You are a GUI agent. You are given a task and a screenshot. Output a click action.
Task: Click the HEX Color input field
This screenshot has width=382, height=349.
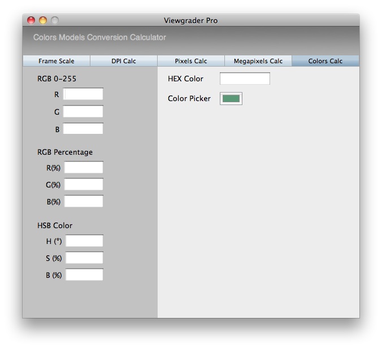245,78
